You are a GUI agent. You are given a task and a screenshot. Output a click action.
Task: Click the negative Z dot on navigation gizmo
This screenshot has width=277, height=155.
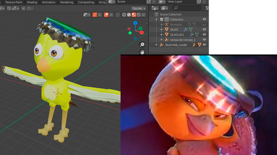tap(135, 38)
